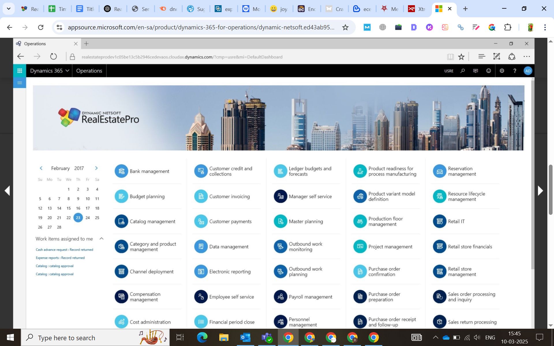The height and width of the screenshot is (346, 554).
Task: Show next screenshot with right arrow
Action: 540,191
